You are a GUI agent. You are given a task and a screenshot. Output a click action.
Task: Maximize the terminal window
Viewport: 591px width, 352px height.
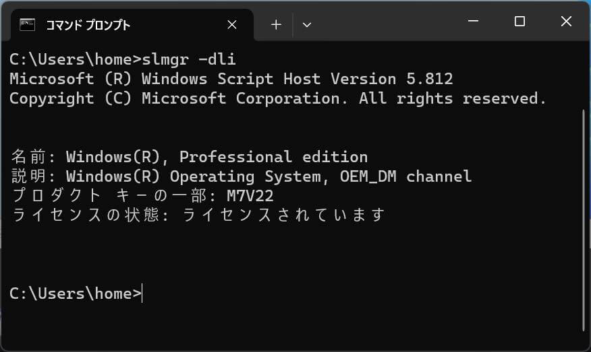click(x=519, y=21)
